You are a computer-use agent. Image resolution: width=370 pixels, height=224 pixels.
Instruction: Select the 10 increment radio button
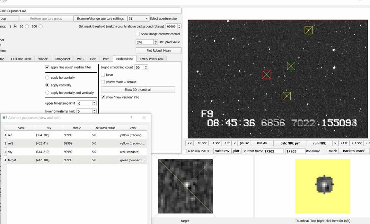[x=27, y=26]
